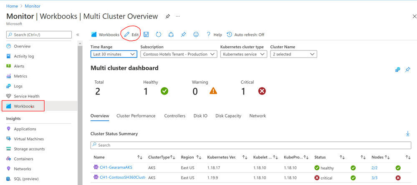The height and width of the screenshot is (185, 417).
Task: Switch to the Controllers tab
Action: (175, 116)
